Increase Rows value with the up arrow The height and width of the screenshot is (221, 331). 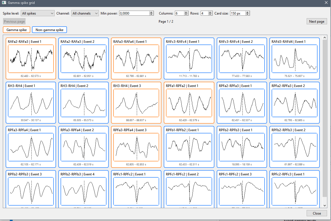click(x=210, y=12)
